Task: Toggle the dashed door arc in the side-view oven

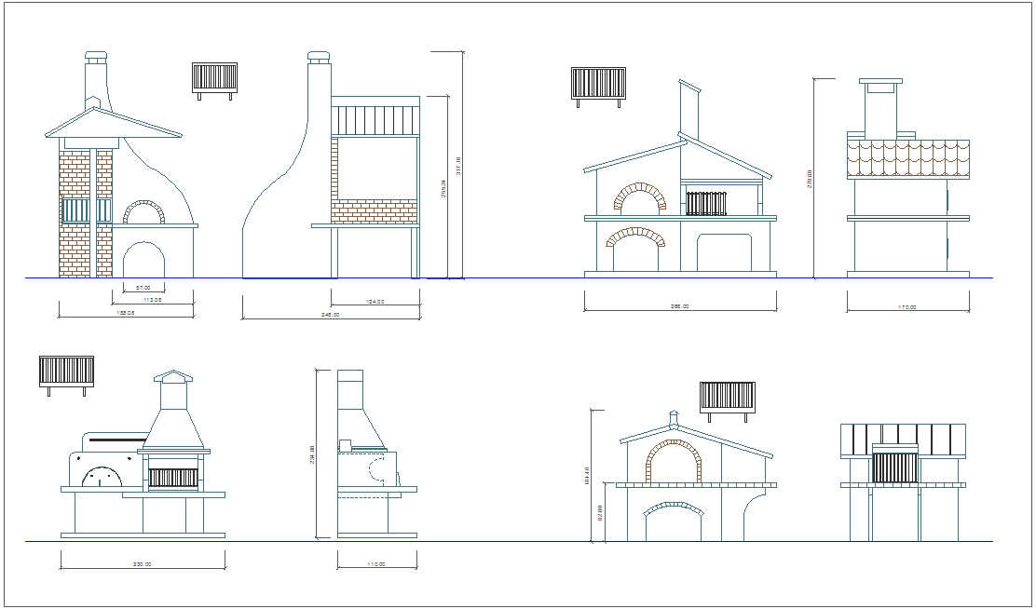Action: [376, 468]
